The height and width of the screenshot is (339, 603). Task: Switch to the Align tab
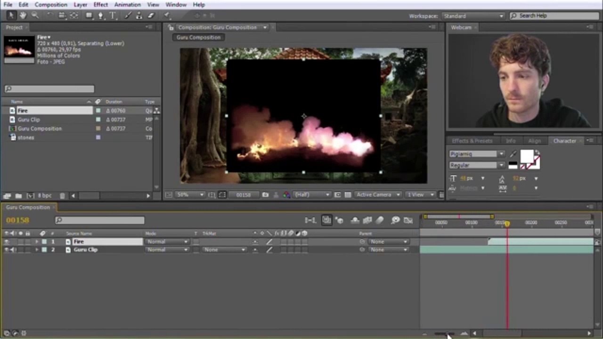[x=534, y=141]
